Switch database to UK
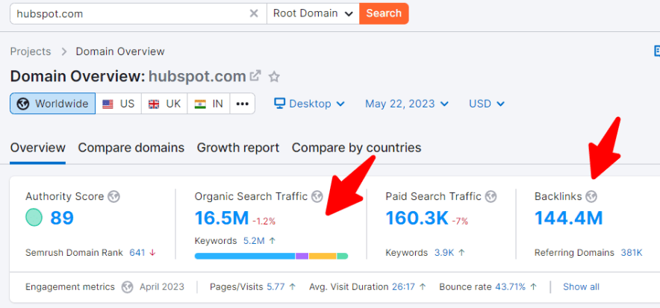Image resolution: width=660 pixels, height=308 pixels. click(x=164, y=104)
